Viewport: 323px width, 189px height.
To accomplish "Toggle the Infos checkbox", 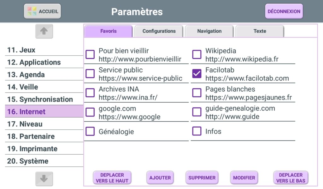I will pyautogui.click(x=197, y=131).
